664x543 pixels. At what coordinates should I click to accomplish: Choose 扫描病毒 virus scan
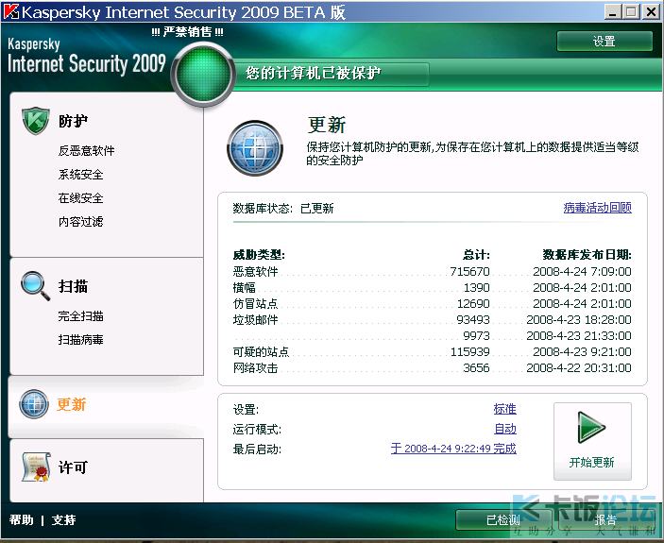tap(80, 339)
